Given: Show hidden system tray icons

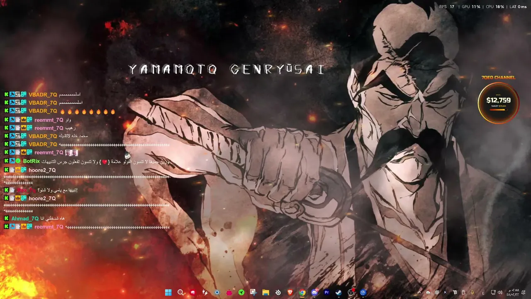Looking at the screenshot, I should (419, 292).
